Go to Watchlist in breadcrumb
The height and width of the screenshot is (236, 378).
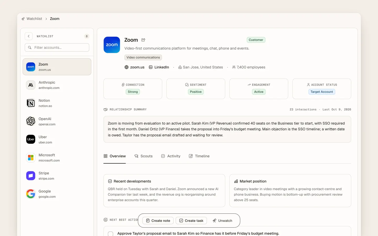tap(34, 19)
